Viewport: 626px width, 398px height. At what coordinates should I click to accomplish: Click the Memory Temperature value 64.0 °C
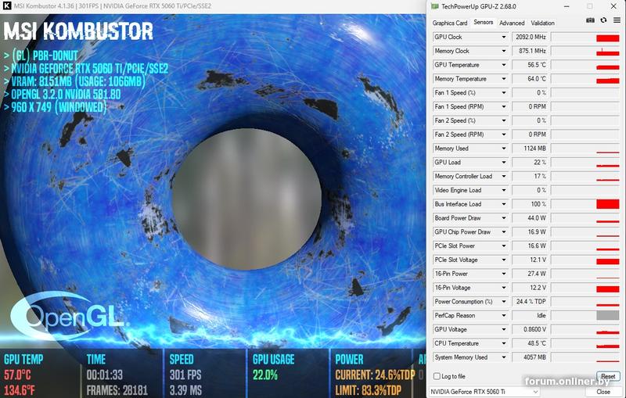(x=531, y=79)
